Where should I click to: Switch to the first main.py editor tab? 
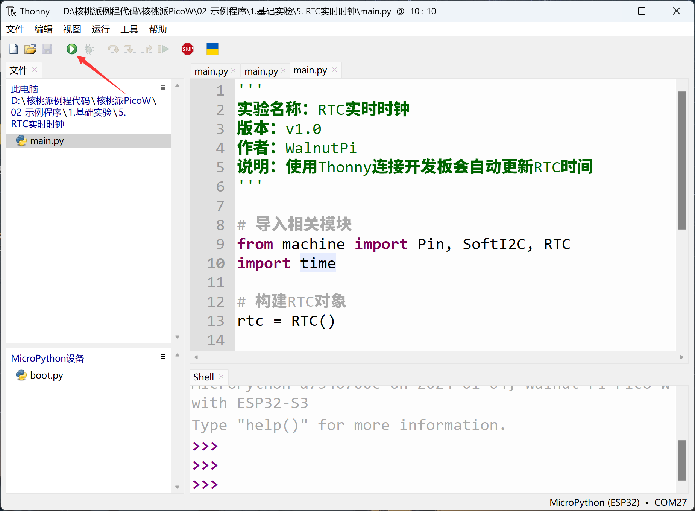pyautogui.click(x=211, y=71)
